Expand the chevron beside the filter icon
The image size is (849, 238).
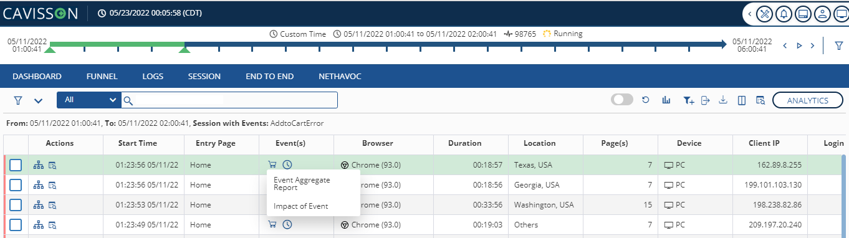click(x=38, y=100)
